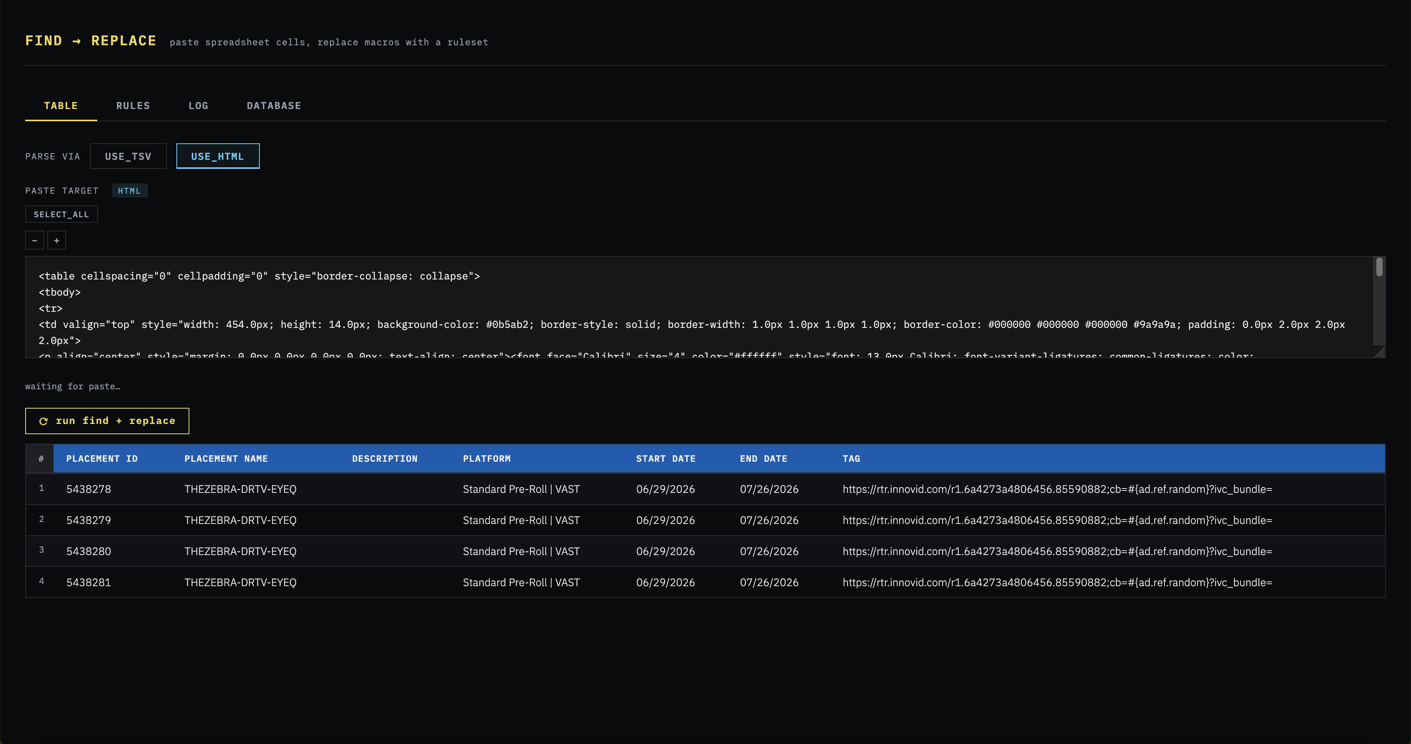Click the DESCRIPTION column header
Screen dimensions: 1411x744
tap(385, 459)
